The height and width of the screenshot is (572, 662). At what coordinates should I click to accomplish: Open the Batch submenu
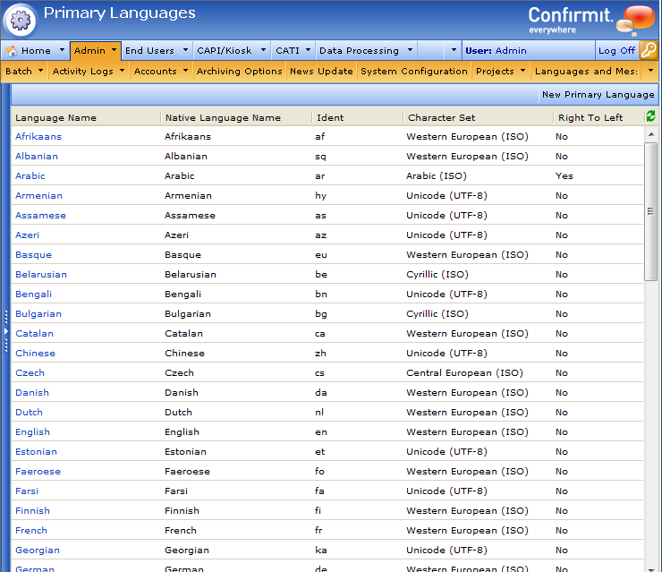(x=19, y=71)
